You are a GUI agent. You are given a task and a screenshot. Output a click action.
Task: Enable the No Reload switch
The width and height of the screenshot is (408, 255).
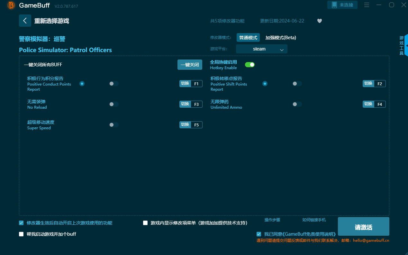pyautogui.click(x=114, y=104)
